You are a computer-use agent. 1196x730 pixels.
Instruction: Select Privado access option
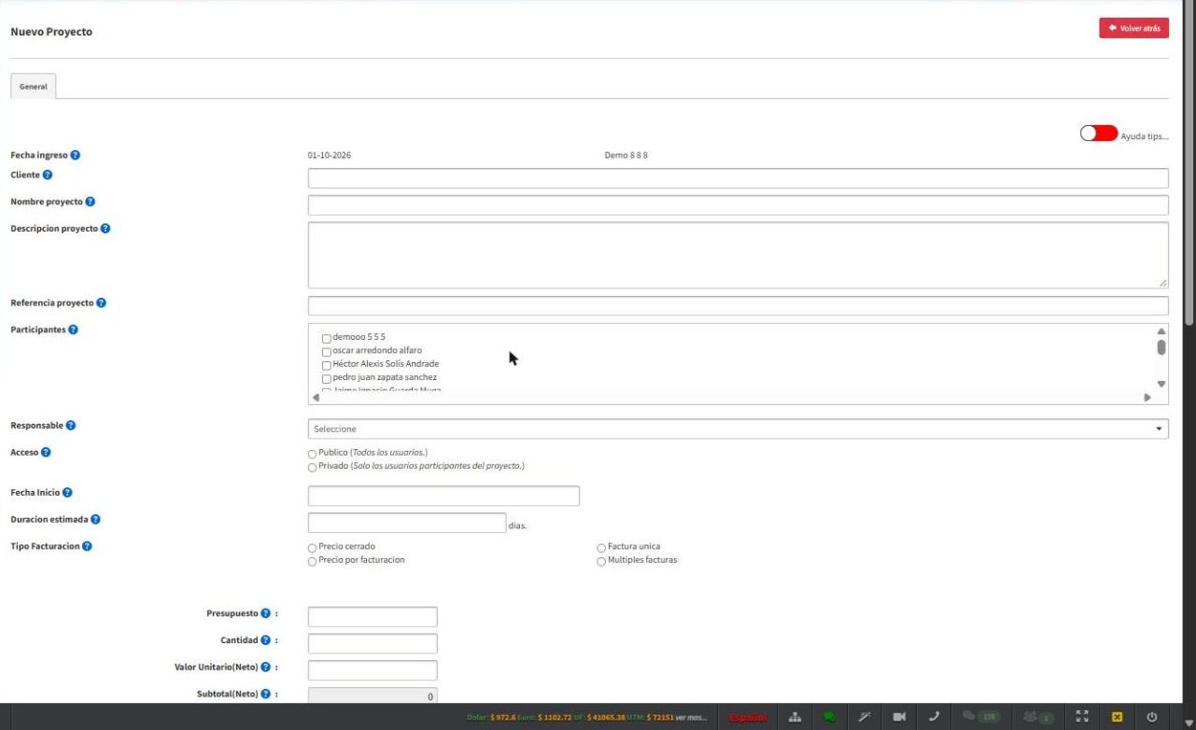pyautogui.click(x=312, y=467)
